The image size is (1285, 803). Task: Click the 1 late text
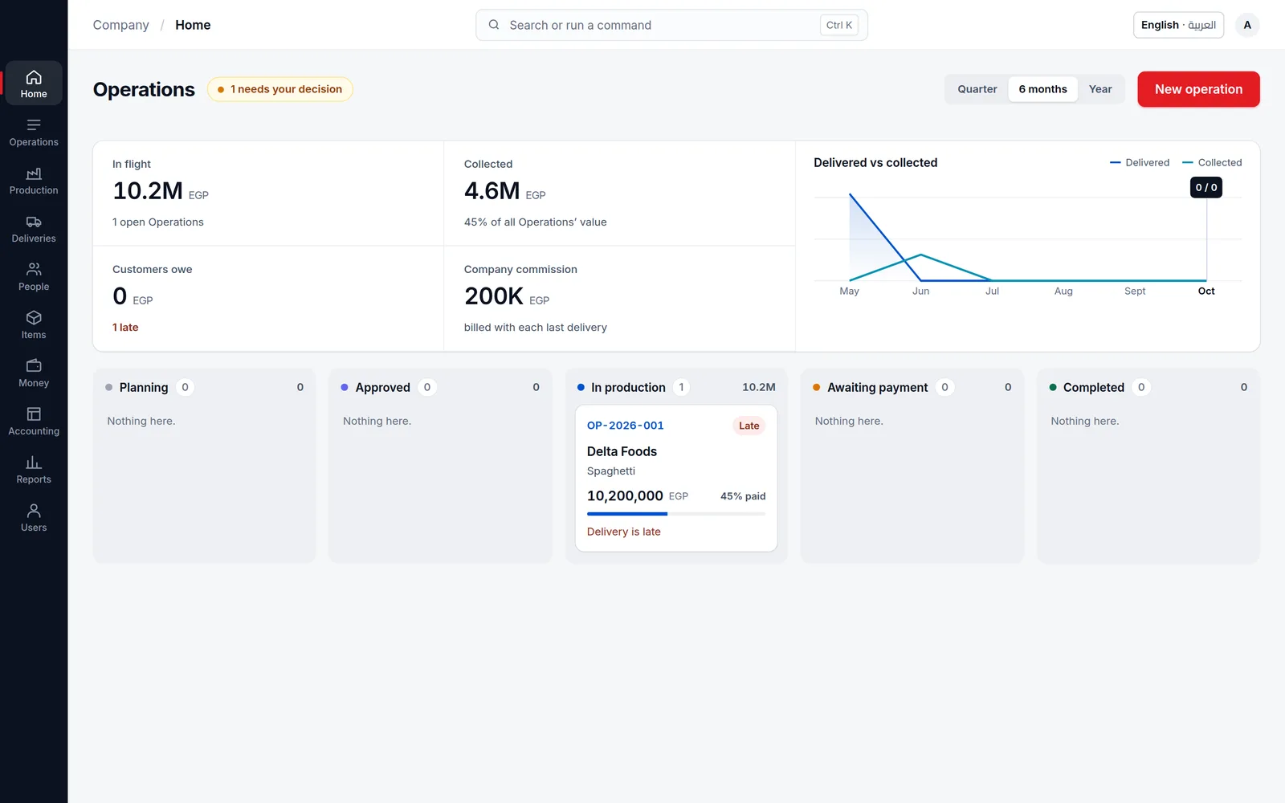[x=125, y=328]
